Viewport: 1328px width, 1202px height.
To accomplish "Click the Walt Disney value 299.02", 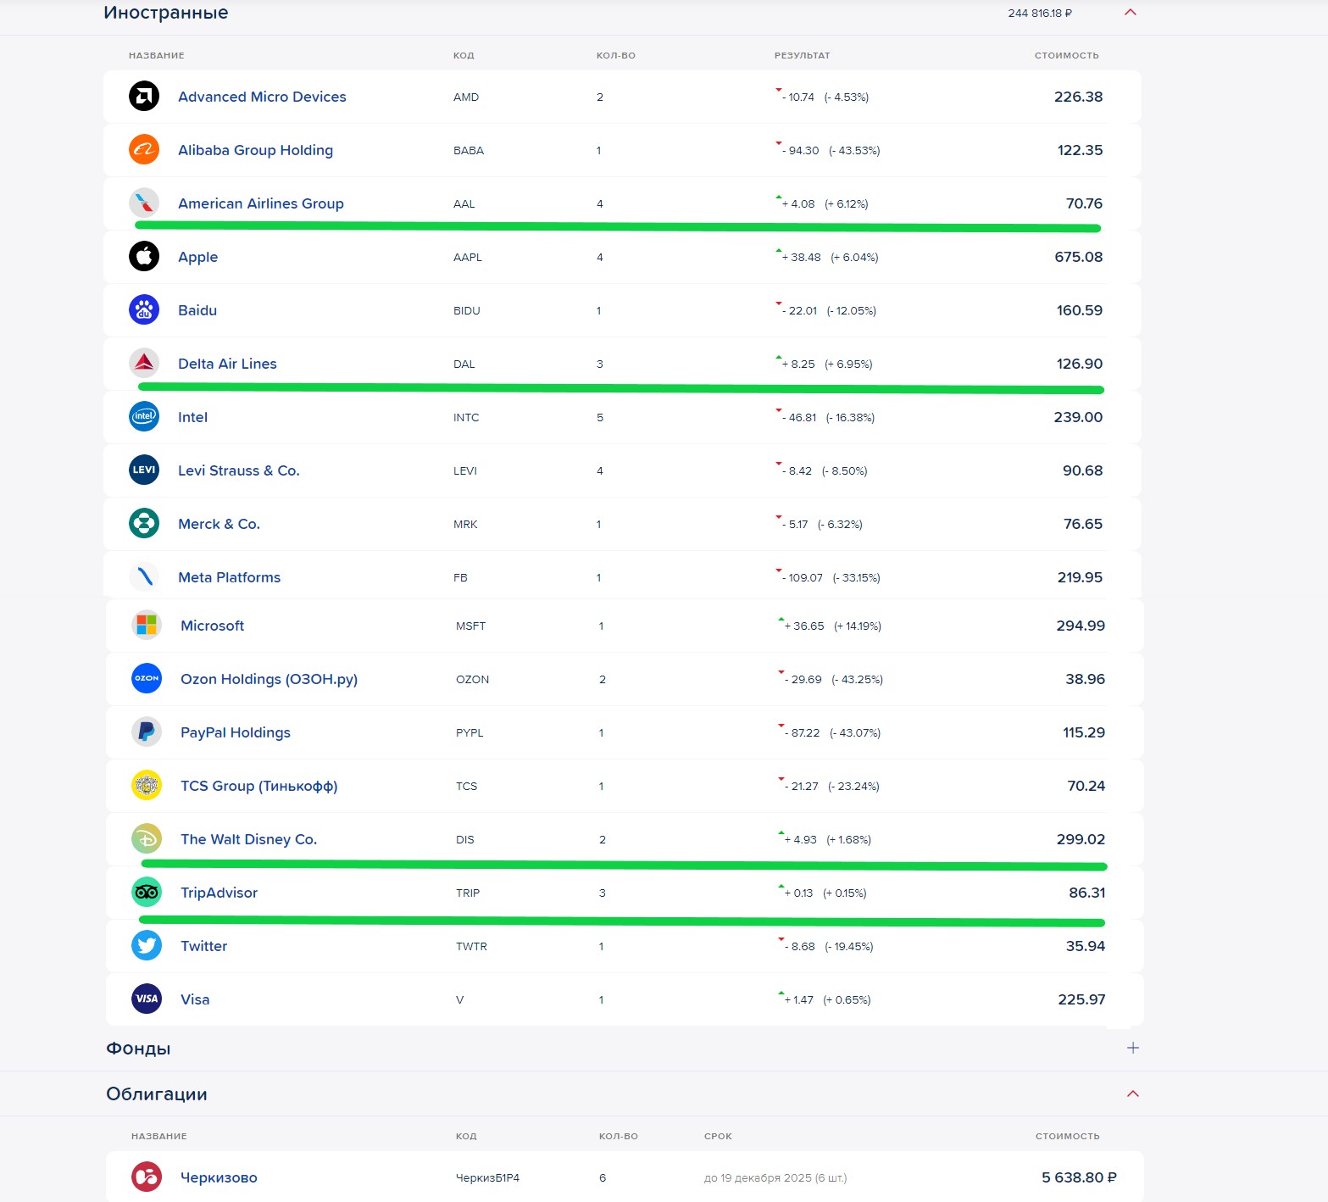I will pyautogui.click(x=1081, y=839).
